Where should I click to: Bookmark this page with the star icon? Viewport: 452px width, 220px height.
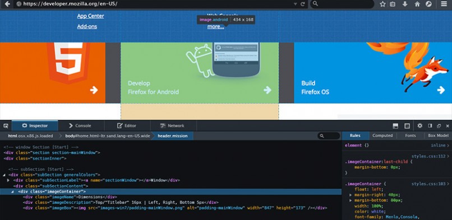coord(382,4)
